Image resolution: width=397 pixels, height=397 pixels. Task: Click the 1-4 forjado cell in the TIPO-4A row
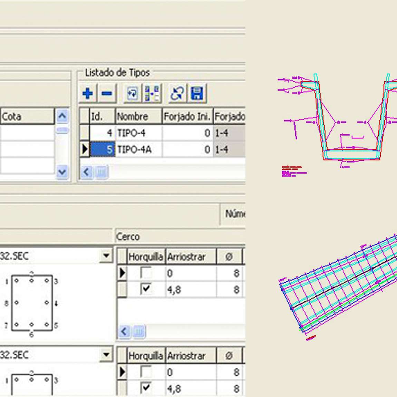(229, 149)
